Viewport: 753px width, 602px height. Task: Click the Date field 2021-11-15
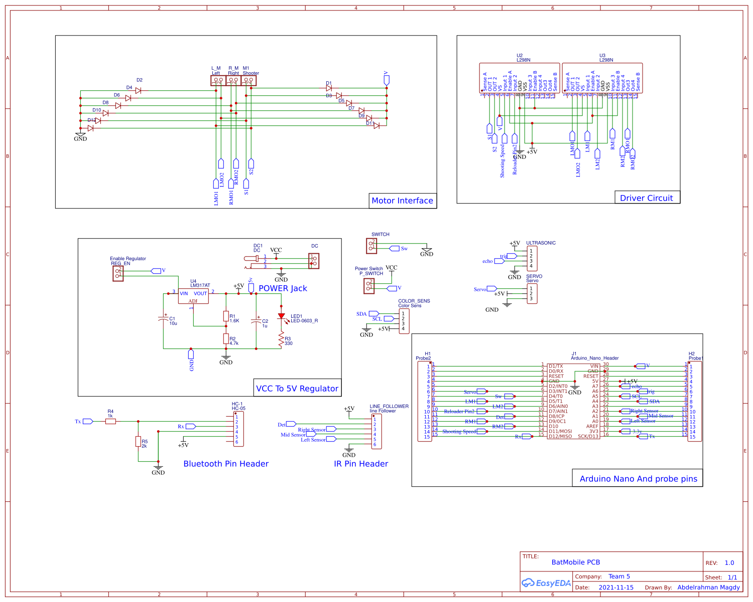click(616, 587)
